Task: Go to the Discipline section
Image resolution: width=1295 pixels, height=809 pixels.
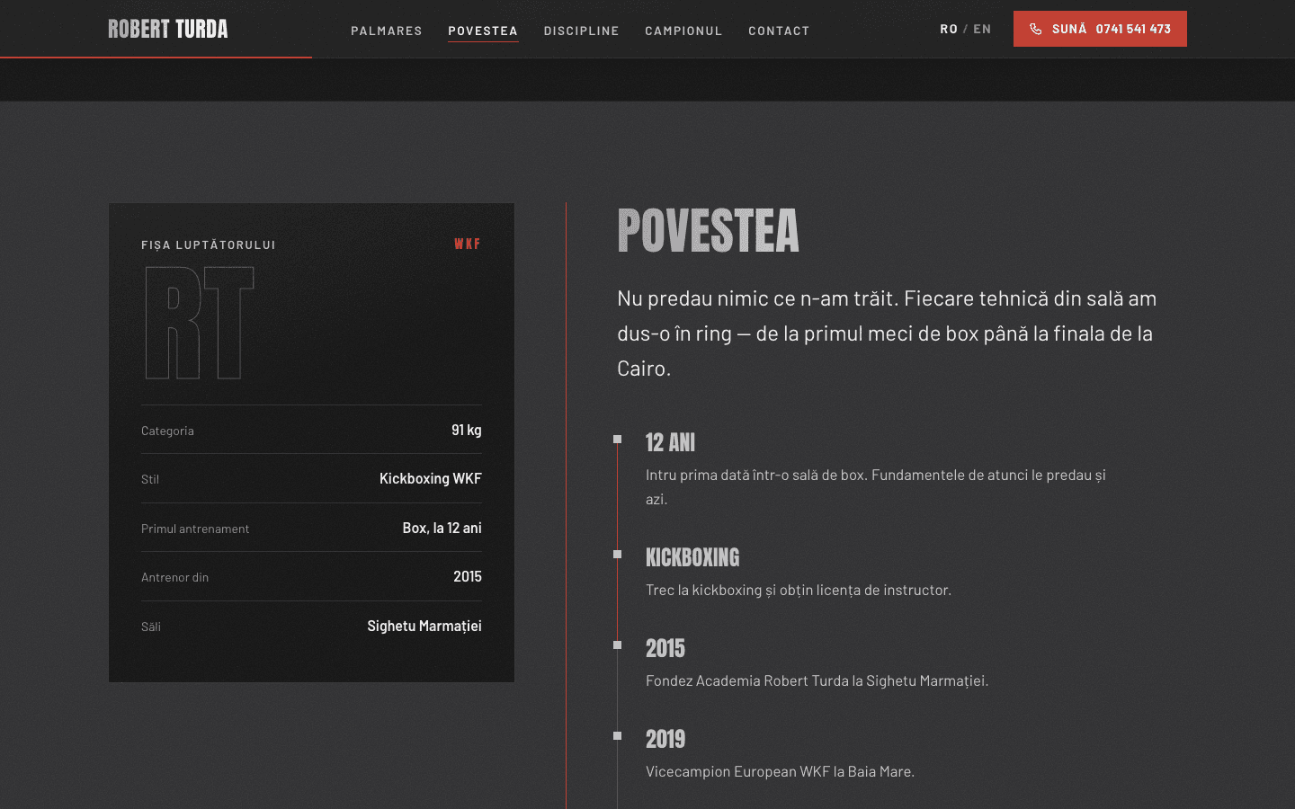Action: tap(582, 31)
